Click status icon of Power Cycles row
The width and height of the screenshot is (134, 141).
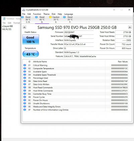25,97
